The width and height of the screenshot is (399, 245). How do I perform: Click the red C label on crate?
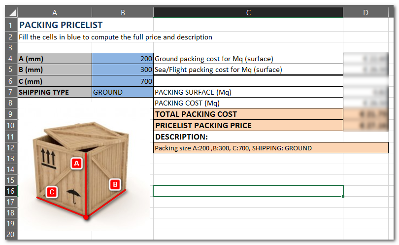click(52, 192)
